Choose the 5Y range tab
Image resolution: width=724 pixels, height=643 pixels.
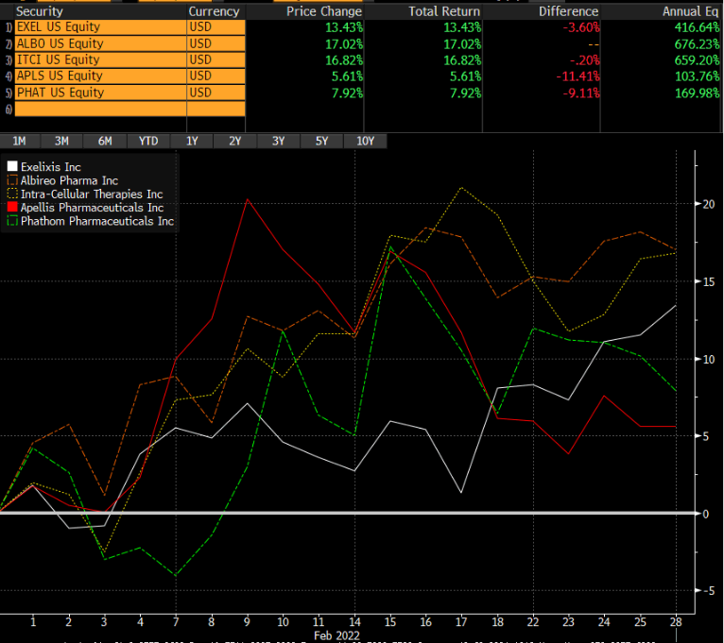click(321, 141)
